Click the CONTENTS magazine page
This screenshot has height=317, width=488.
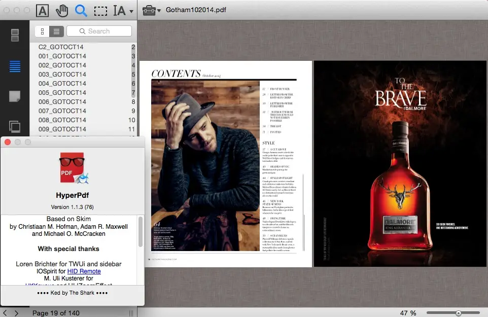pos(226,164)
